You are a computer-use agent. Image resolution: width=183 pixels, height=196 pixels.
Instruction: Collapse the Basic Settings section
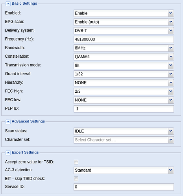point(8,4)
